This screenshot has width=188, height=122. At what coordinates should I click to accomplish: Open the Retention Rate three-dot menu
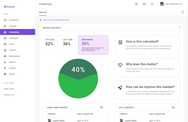pos(180,28)
